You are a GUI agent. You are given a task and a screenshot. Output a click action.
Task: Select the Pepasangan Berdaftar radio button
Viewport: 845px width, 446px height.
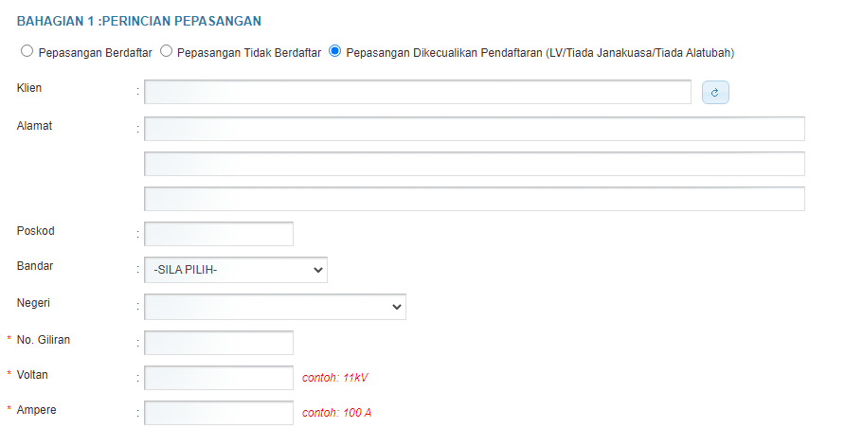(x=27, y=51)
